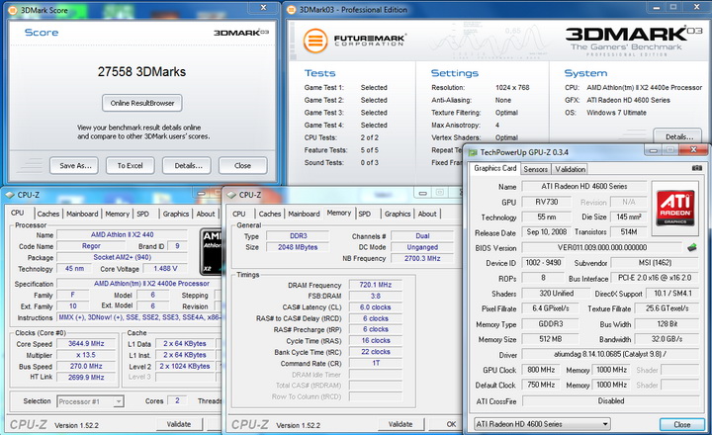Click the Futuremark orange logo icon
Screen dimensions: 712x435
coord(315,42)
